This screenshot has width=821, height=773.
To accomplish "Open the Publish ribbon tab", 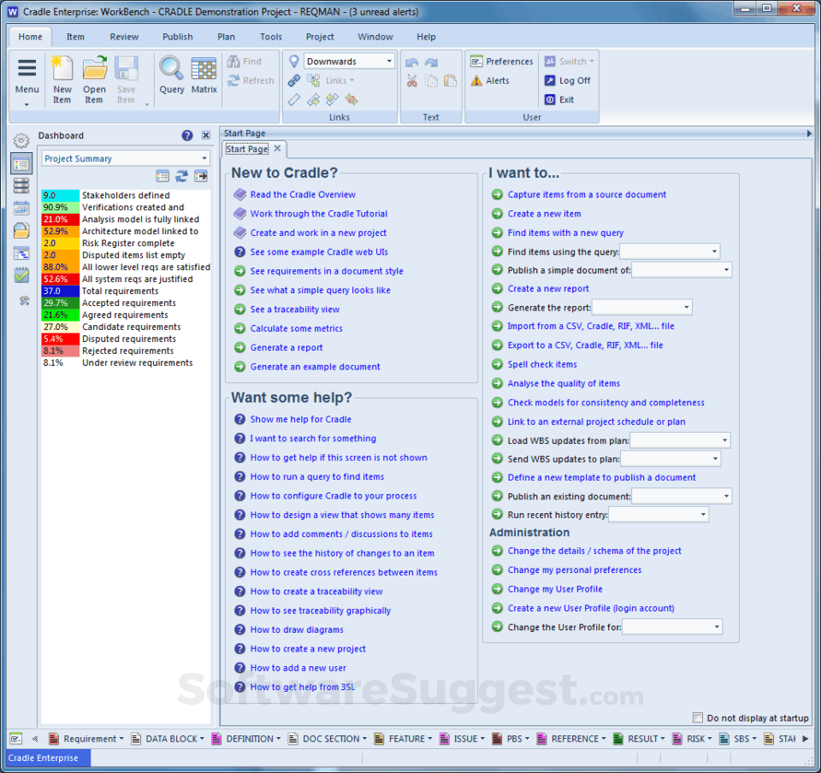I will (177, 37).
